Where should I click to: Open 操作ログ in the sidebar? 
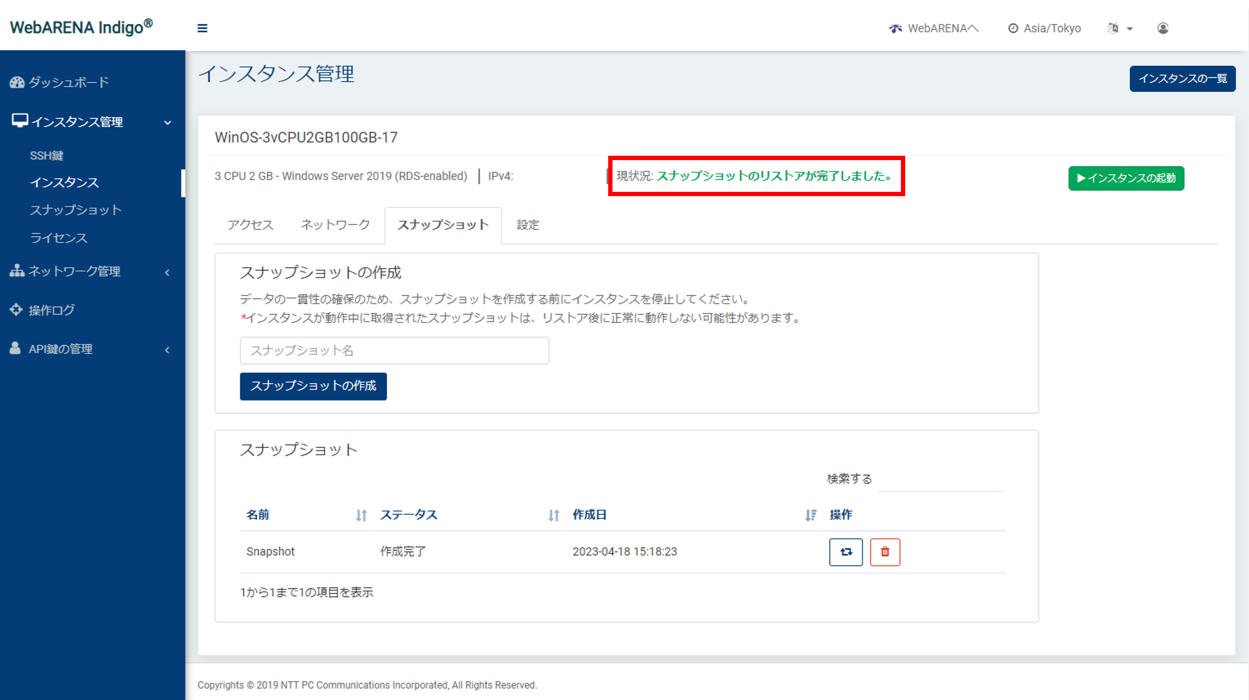tap(52, 310)
